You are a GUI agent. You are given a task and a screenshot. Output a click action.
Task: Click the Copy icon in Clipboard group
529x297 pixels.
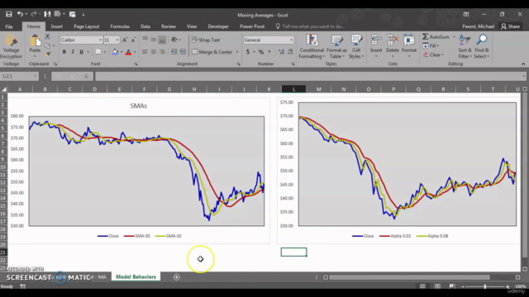click(47, 45)
